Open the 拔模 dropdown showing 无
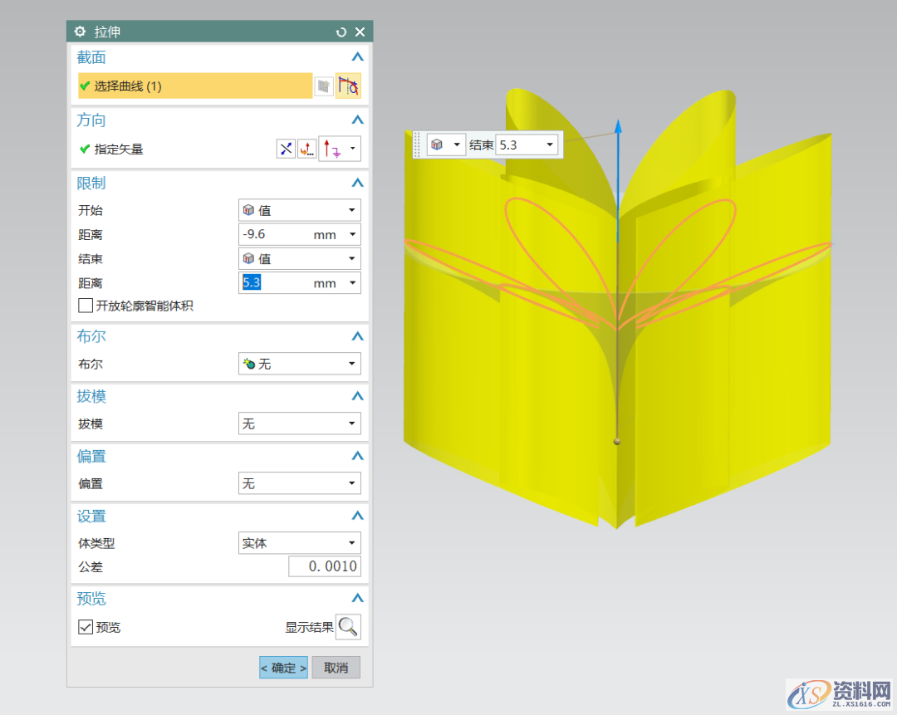Screen dimensions: 897x715 click(299, 424)
